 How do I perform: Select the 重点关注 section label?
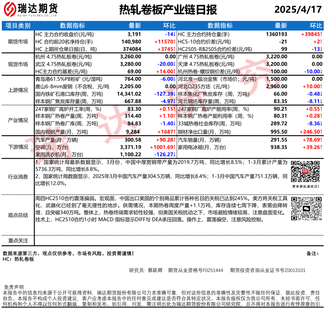click(18, 240)
